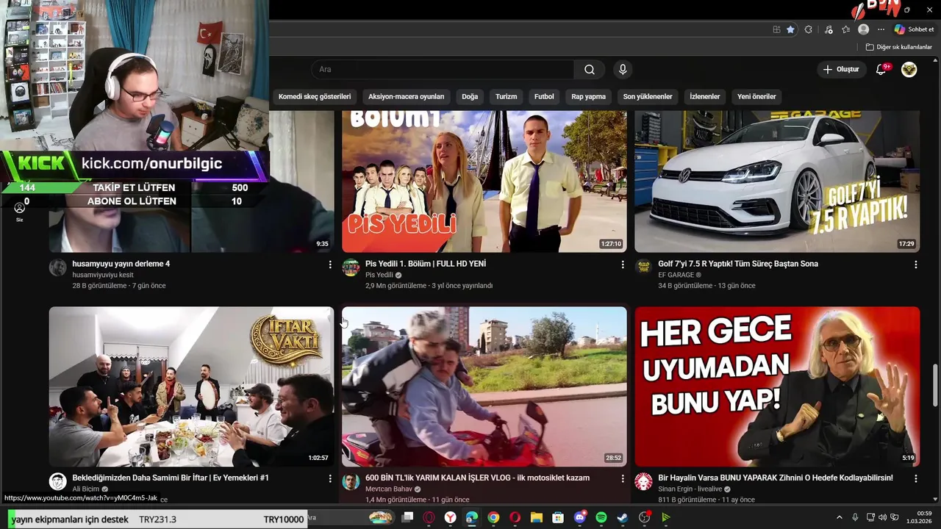Visit Sinan Ergin - livealive channel name
The image size is (941, 529).
coord(690,489)
